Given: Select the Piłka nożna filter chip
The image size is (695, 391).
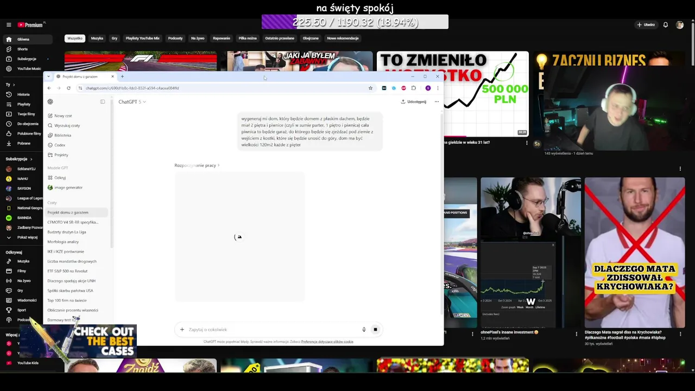Looking at the screenshot, I should 248,39.
